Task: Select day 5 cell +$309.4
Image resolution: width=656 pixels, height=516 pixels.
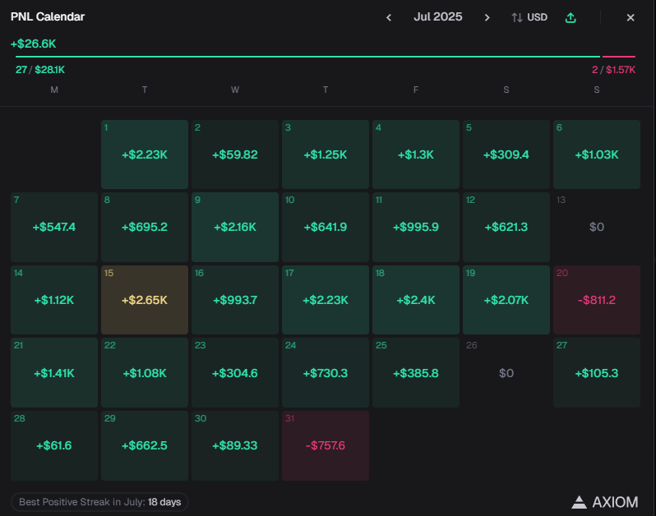Action: (506, 154)
